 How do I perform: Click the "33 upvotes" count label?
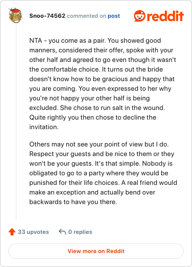(34, 232)
